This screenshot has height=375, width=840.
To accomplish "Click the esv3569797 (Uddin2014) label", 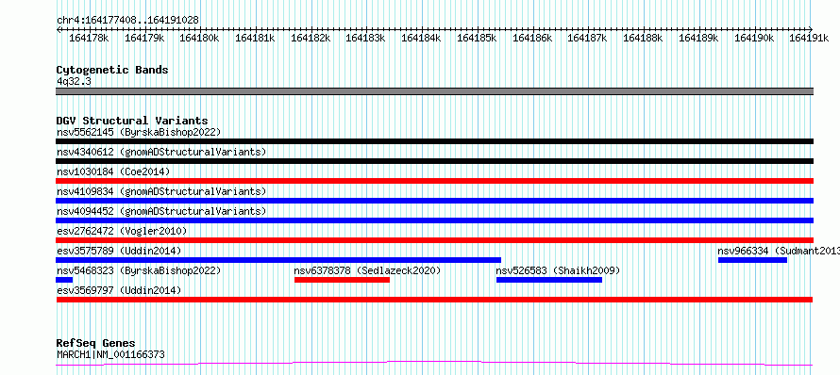I will (119, 290).
